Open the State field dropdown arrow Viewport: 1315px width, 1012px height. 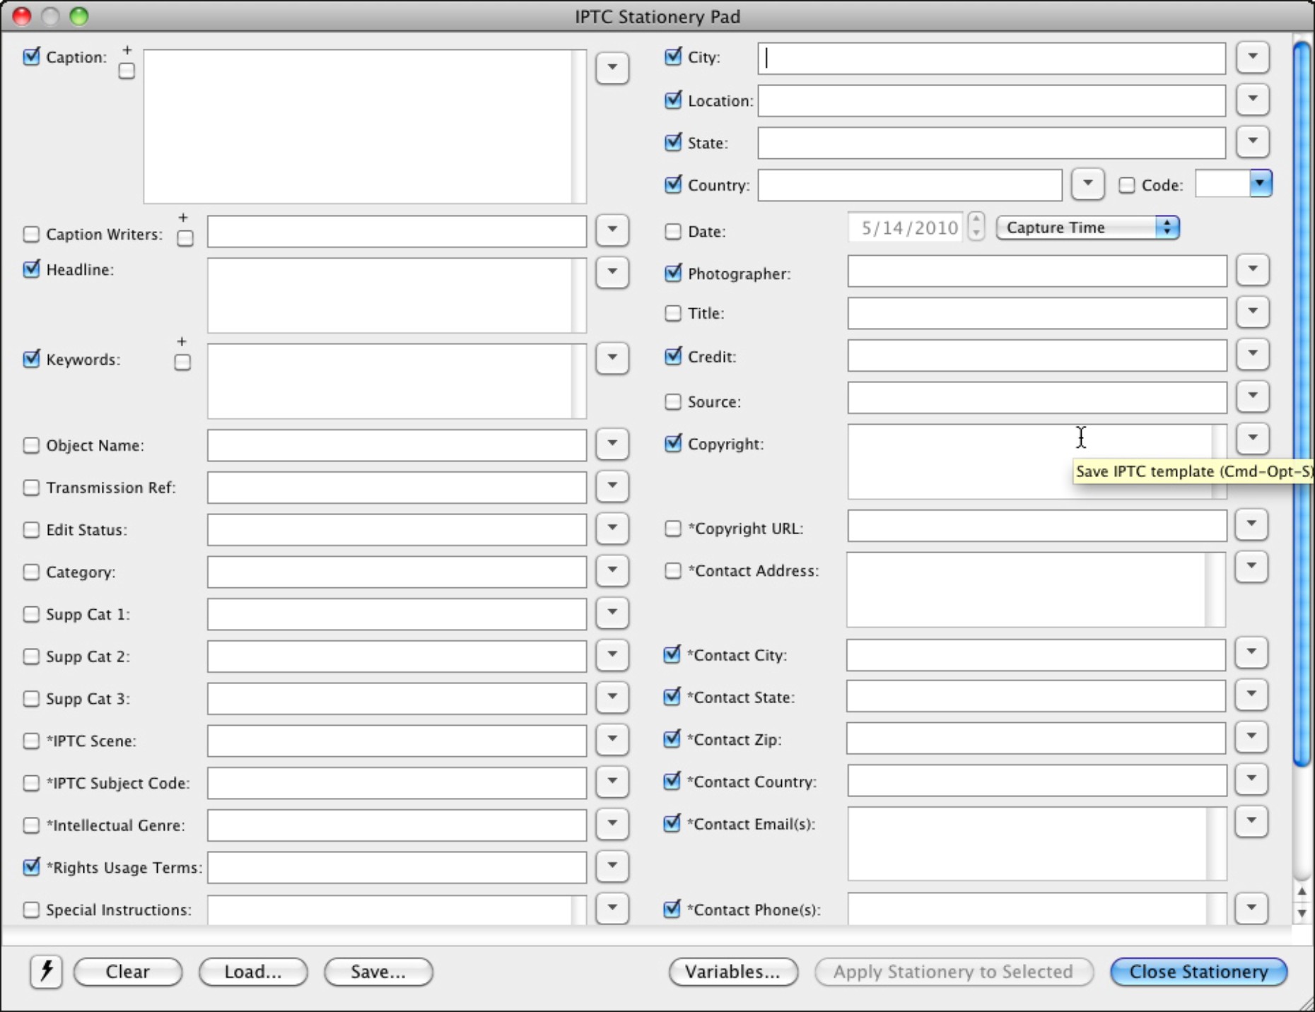coord(1253,141)
